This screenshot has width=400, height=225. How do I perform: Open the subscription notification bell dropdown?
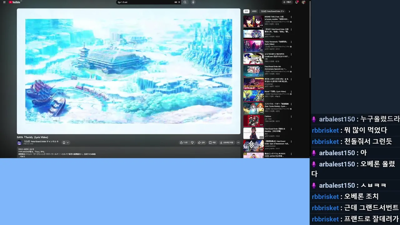click(65, 142)
